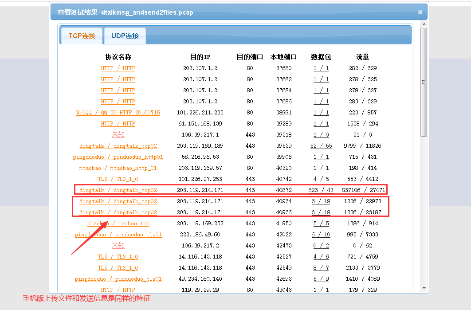Screen dimensions: 471x310
Task: Open dingtalk_tcp02 link with local port 40872
Action: click(x=118, y=190)
